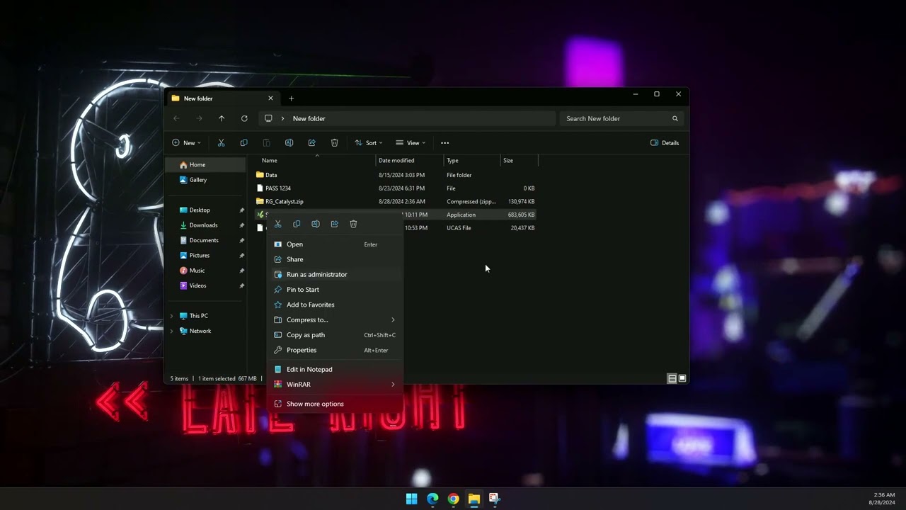
Task: Open Videos in quick access
Action: pos(206,285)
